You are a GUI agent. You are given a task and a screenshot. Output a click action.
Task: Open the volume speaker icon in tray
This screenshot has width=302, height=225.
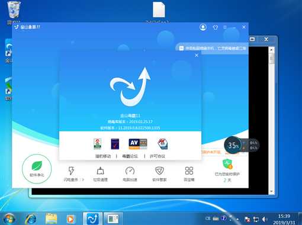265,219
